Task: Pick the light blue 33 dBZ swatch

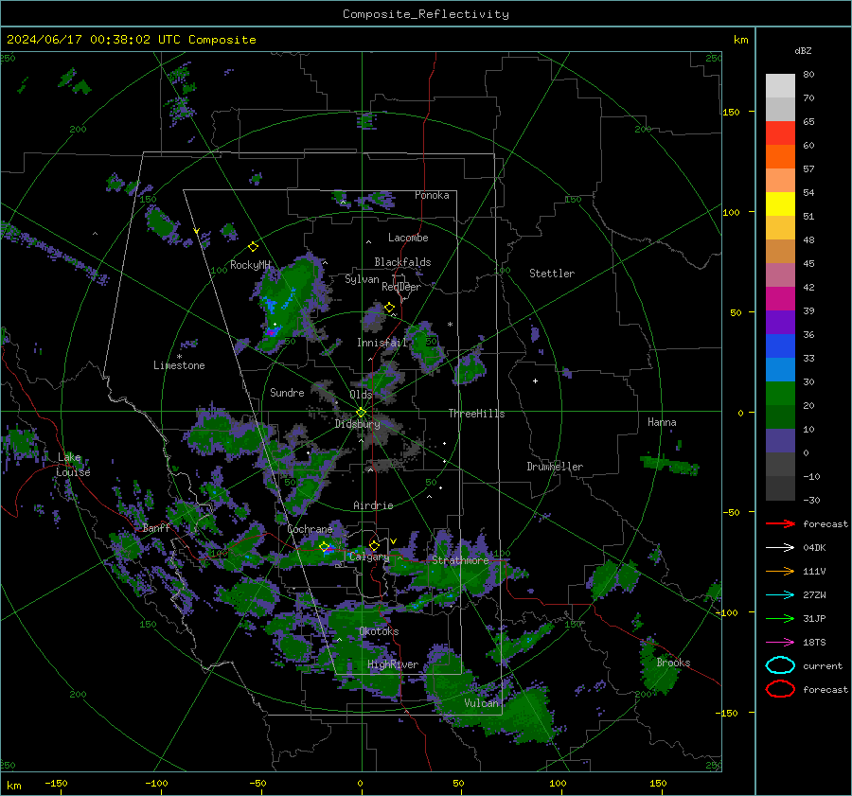Action: tap(780, 369)
